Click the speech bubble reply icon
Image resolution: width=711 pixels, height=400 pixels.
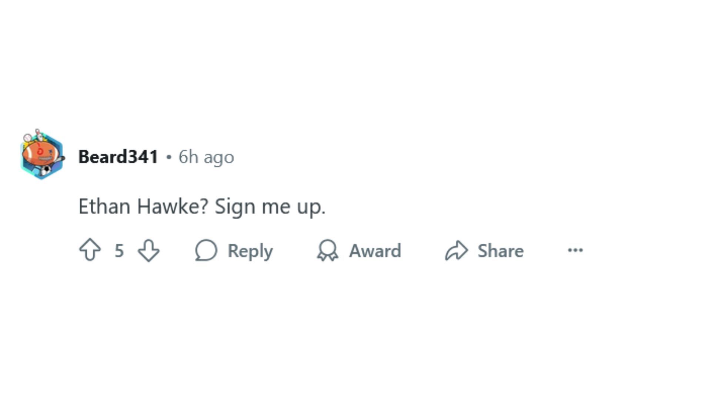(x=206, y=250)
